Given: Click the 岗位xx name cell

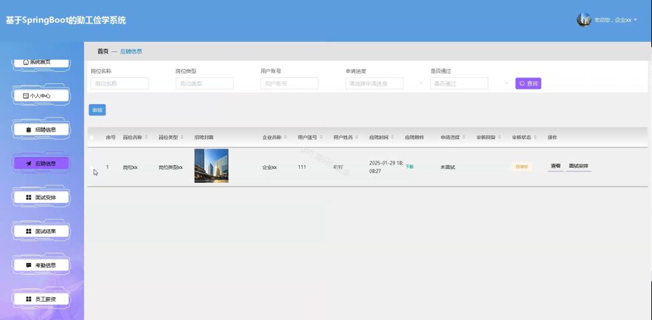Looking at the screenshot, I should (x=130, y=167).
